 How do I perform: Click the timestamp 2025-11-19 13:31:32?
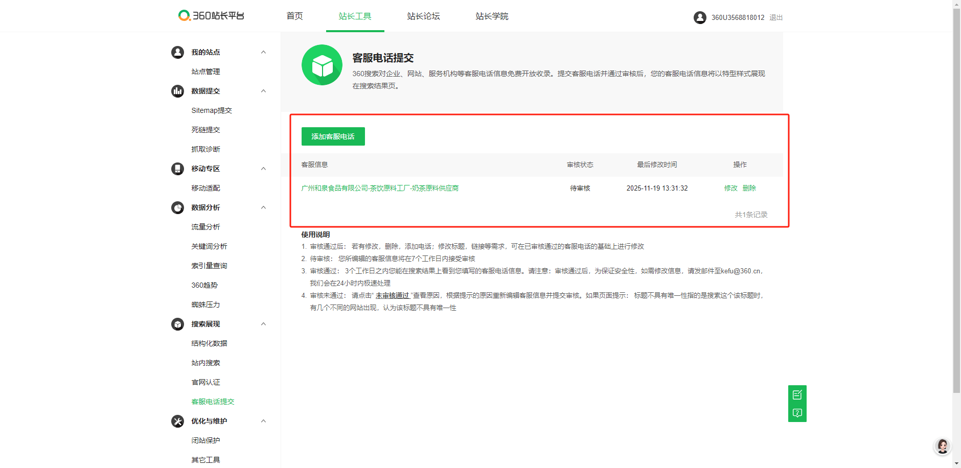coord(657,188)
